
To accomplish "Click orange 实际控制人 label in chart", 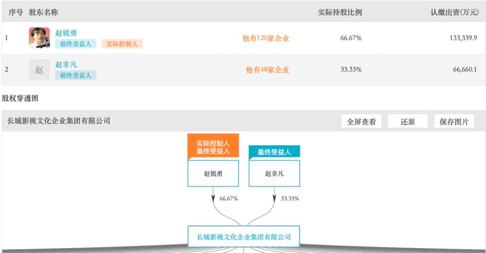I will click(213, 147).
